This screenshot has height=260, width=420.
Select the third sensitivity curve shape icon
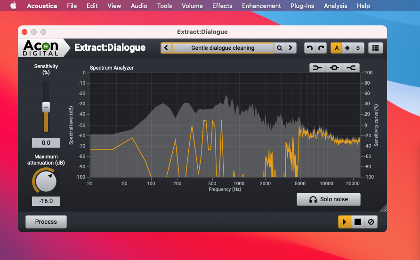pyautogui.click(x=351, y=68)
